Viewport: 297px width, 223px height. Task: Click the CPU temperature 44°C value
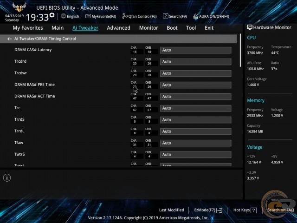(x=275, y=53)
